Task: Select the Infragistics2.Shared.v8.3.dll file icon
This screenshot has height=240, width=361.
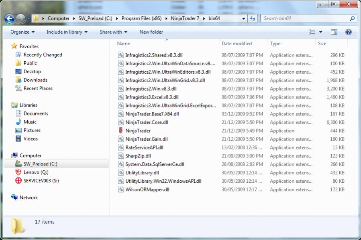Action: [120, 55]
